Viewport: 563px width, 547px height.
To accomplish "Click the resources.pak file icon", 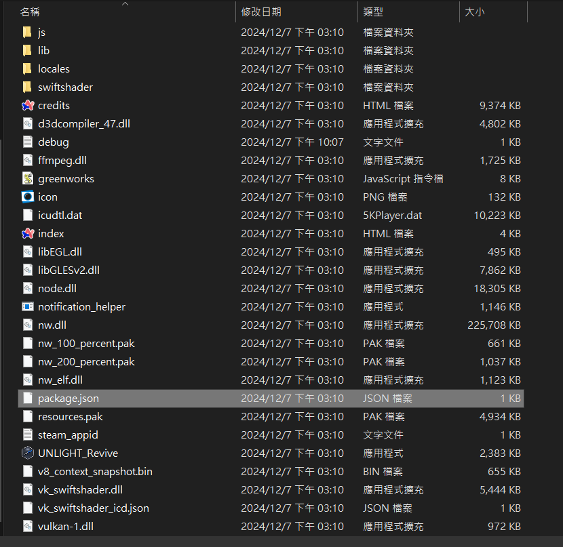I will [28, 416].
